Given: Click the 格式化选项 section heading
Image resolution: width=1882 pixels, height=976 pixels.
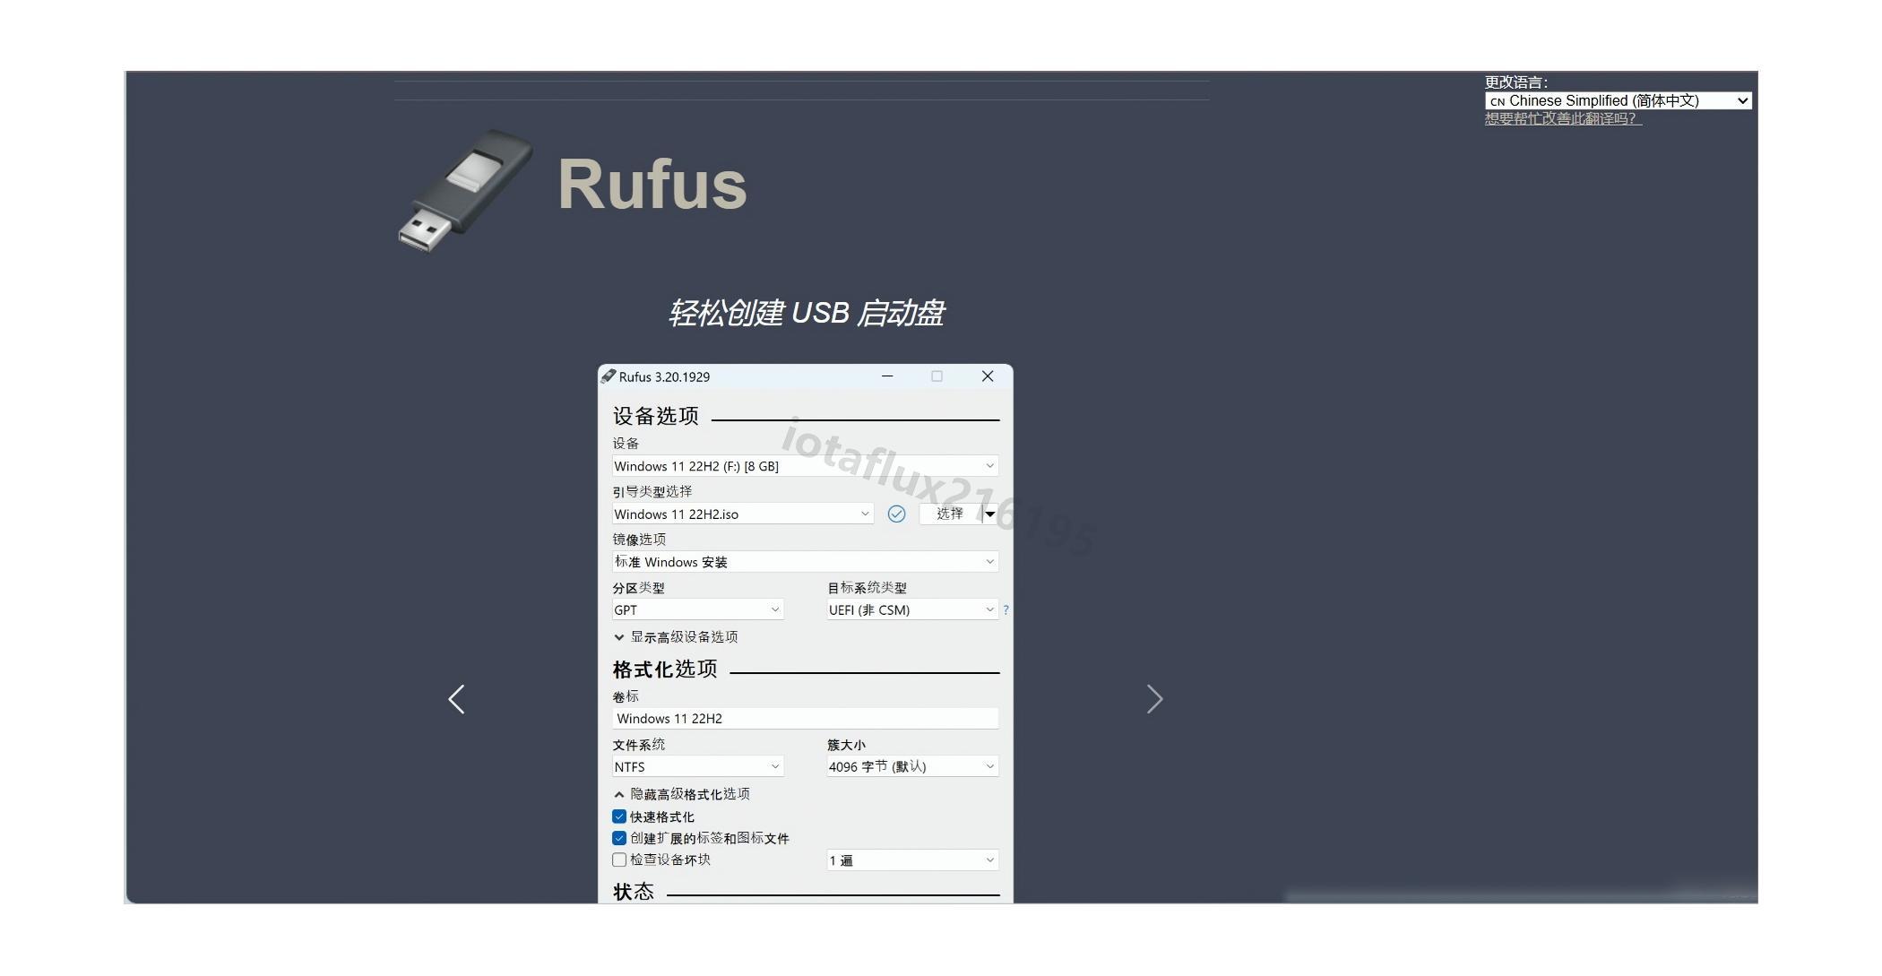Looking at the screenshot, I should tap(665, 669).
